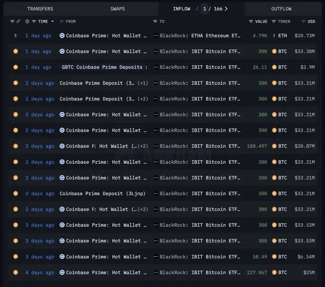Screen dimensions: 325x287
Task: Select the INFLOW tab
Action: point(182,9)
